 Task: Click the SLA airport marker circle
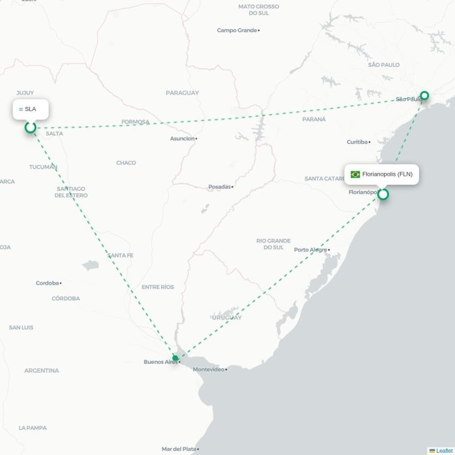pyautogui.click(x=30, y=127)
